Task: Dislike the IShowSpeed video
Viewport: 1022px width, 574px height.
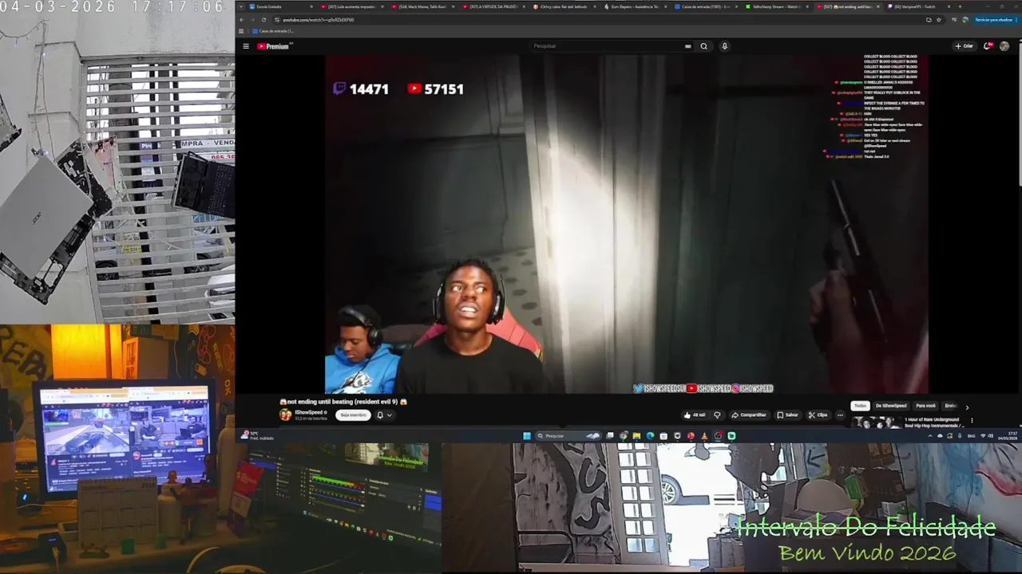Action: pyautogui.click(x=717, y=415)
